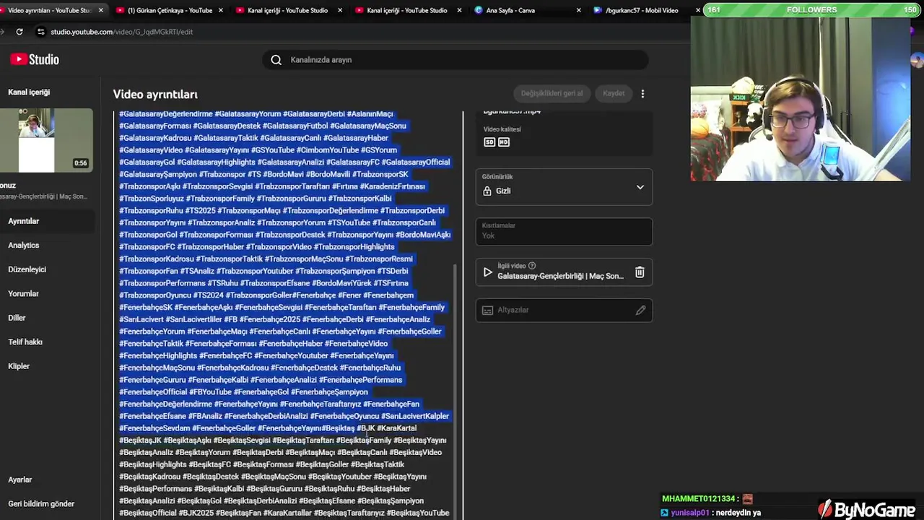Edit subtitles with the pencil icon
This screenshot has width=924, height=520.
640,310
